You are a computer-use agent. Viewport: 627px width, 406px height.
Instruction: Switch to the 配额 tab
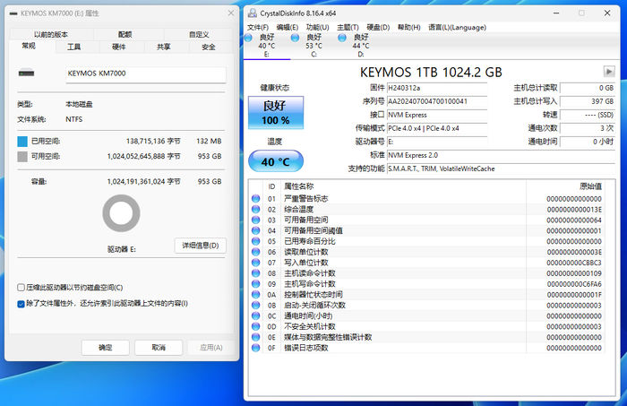tap(125, 34)
